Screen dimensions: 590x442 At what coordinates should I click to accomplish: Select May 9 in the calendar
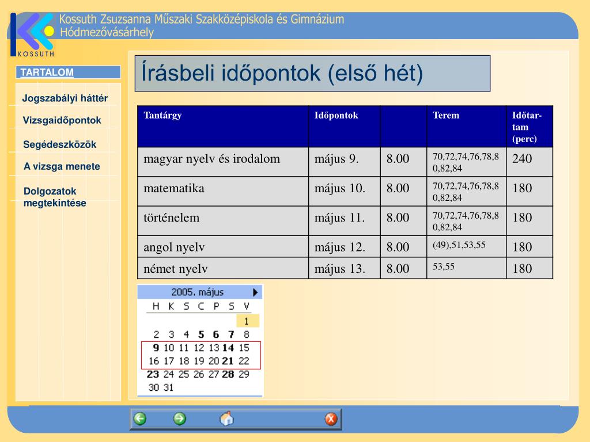point(156,348)
